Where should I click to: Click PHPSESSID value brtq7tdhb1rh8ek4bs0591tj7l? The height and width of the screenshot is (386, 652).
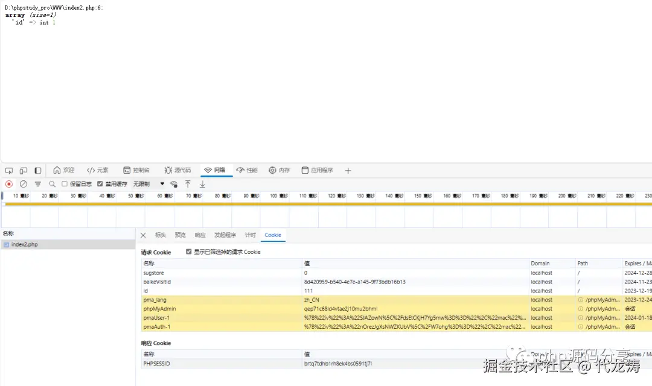338,364
